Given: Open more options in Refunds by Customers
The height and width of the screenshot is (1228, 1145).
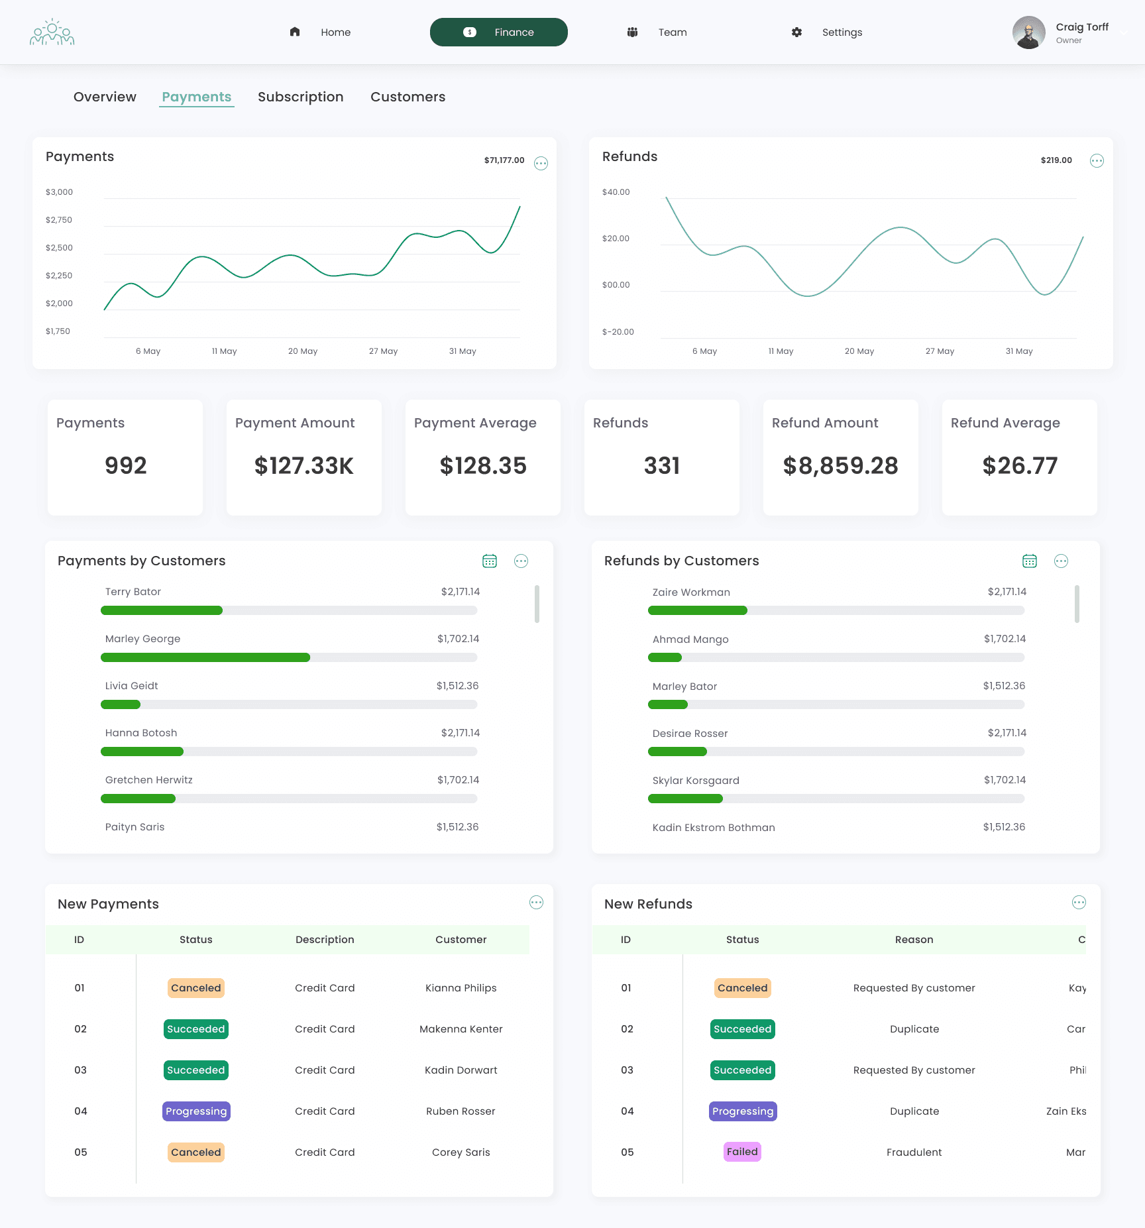Looking at the screenshot, I should click(1062, 561).
